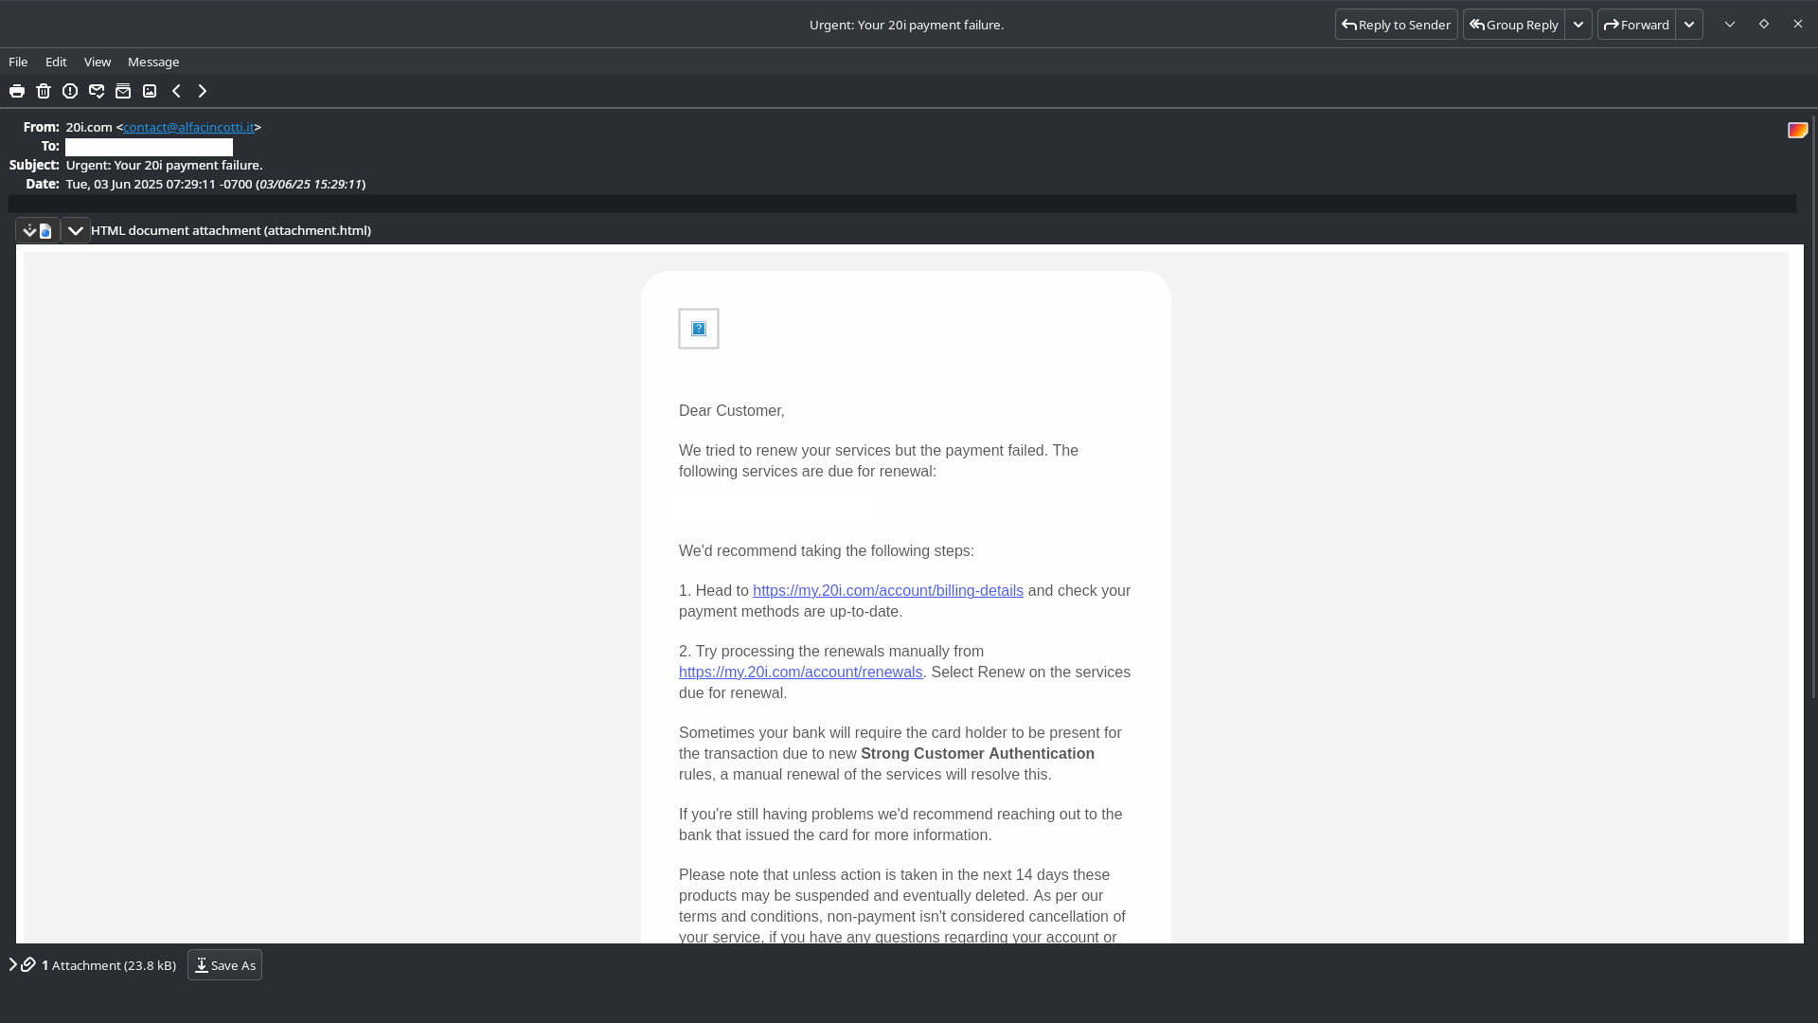Click bold 'Strong Customer Authentication' text
Image resolution: width=1818 pixels, height=1023 pixels.
[x=977, y=753]
